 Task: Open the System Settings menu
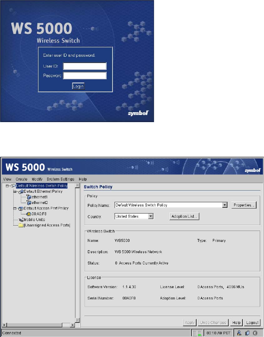tap(60, 179)
